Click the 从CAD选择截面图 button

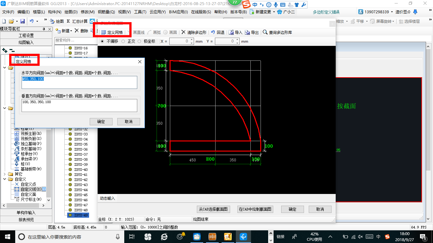(x=213, y=209)
